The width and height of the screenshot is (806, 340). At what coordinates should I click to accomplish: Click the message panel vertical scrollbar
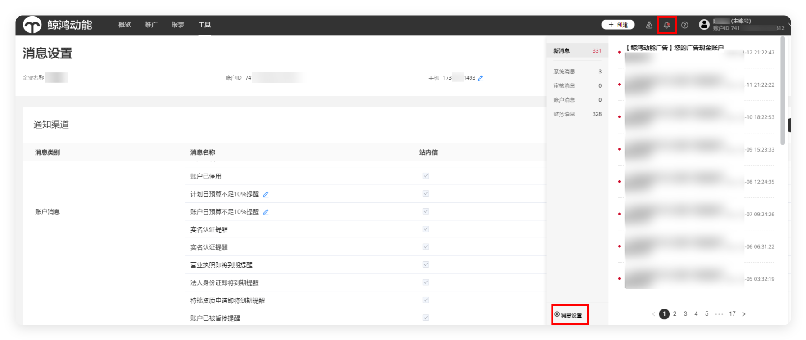coord(783,91)
